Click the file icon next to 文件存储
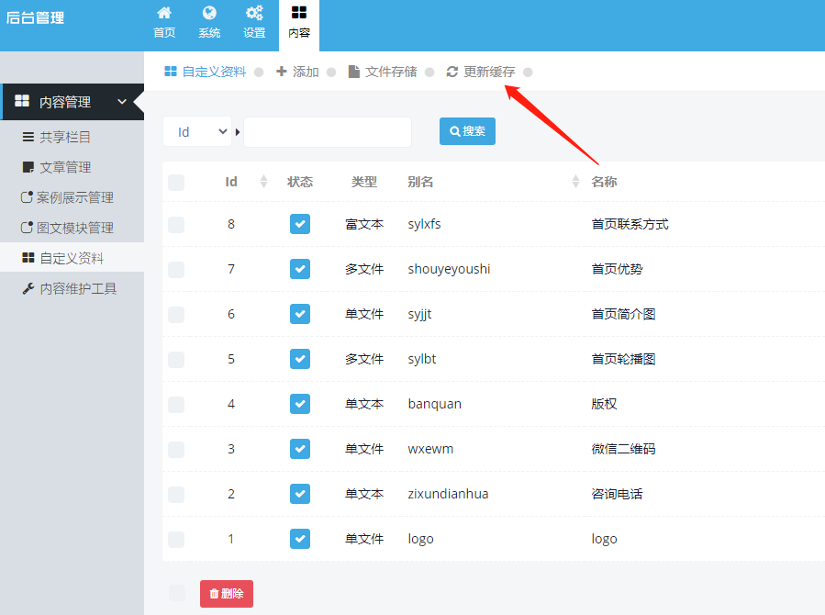This screenshot has width=825, height=615. [x=354, y=72]
